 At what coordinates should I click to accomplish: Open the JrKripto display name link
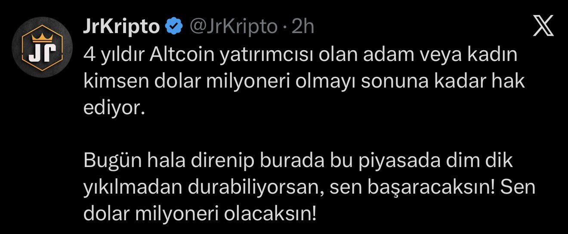121,27
